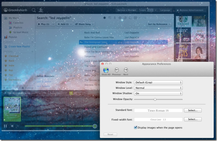Select Tangerine song row
This screenshot has height=141, width=217.
point(124,57)
